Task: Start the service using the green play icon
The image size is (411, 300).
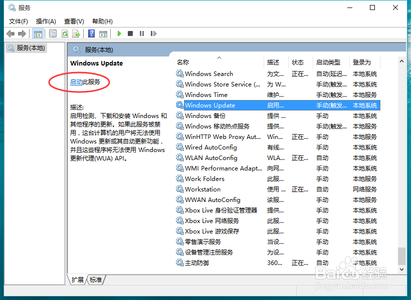Action: [119, 33]
